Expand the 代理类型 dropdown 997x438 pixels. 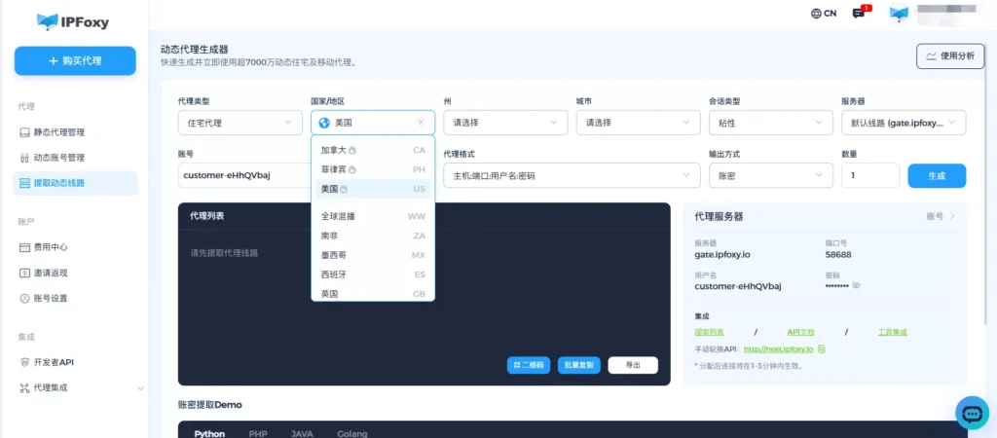pos(239,123)
